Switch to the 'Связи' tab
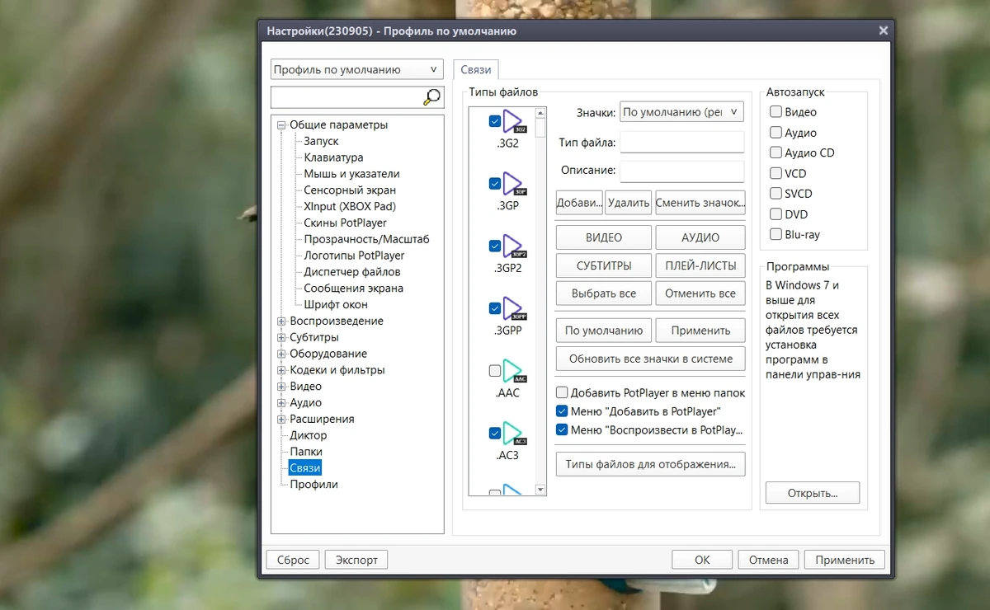Image resolution: width=990 pixels, height=610 pixels. point(476,70)
